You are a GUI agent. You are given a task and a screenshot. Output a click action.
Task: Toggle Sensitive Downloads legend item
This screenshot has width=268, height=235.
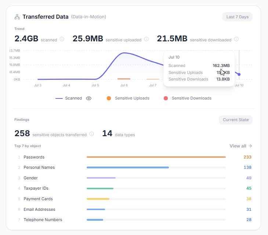[x=188, y=98]
